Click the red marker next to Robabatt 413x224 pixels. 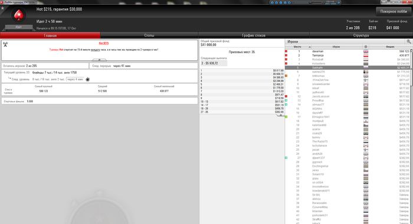286,60
